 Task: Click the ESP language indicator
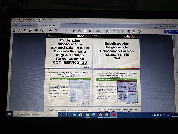(168, 115)
